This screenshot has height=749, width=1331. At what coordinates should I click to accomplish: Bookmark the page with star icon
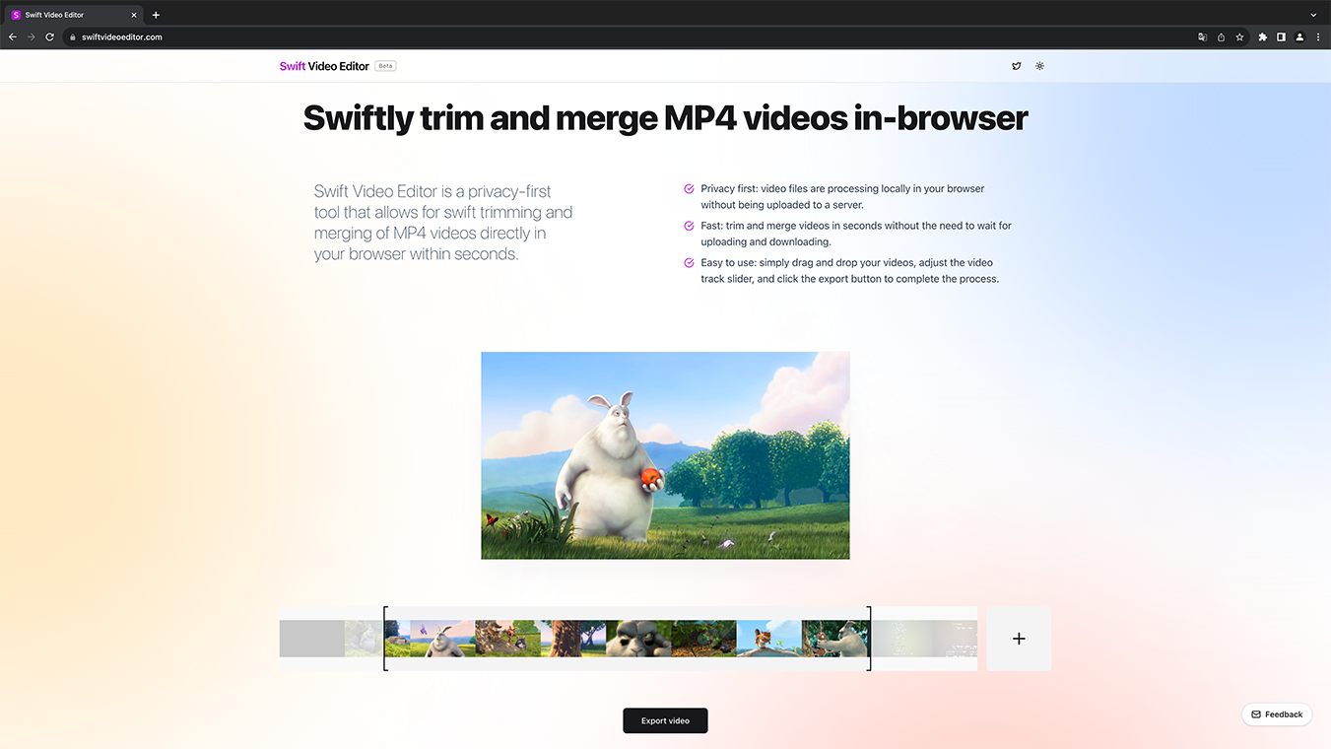1239,36
